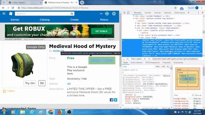Click the browser address bar URL

55,8
